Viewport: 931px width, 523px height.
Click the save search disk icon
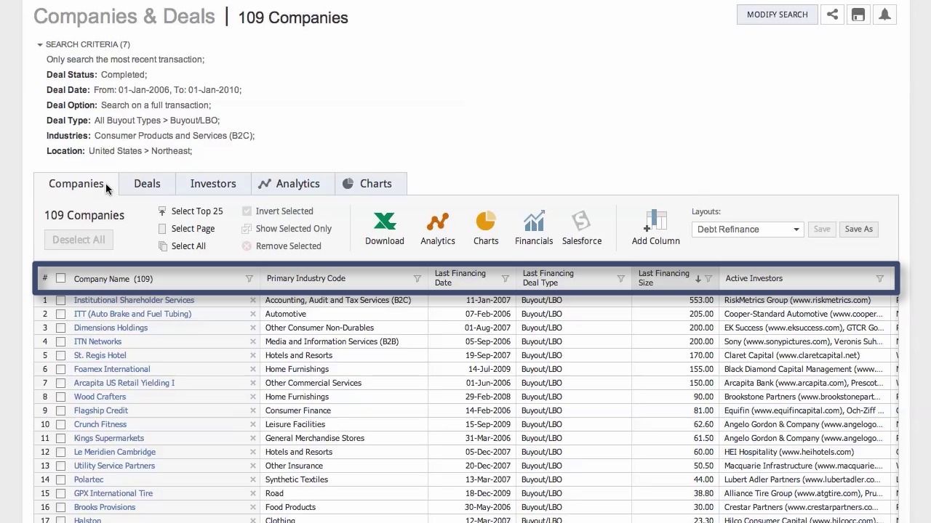pos(858,15)
